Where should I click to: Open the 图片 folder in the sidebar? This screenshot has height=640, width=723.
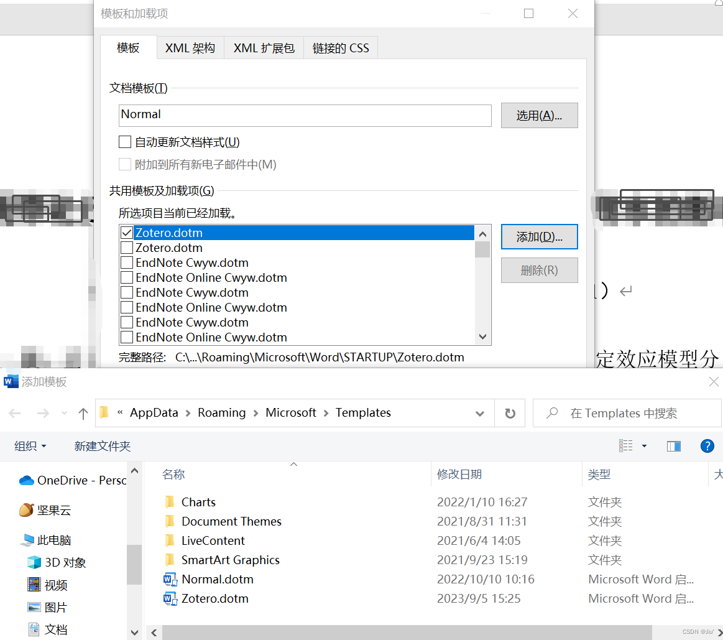(x=47, y=607)
